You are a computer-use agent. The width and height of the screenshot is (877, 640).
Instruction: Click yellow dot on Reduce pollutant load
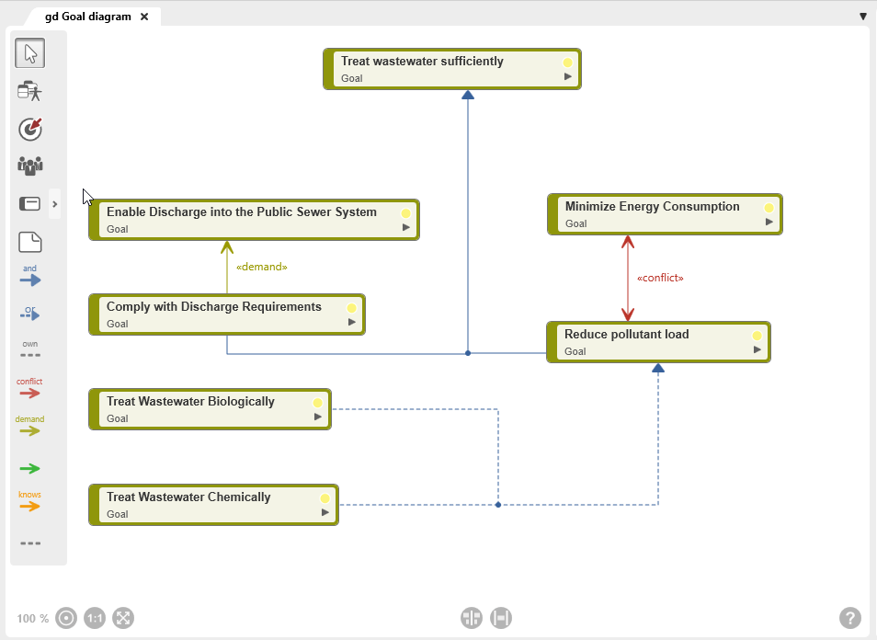click(x=757, y=336)
